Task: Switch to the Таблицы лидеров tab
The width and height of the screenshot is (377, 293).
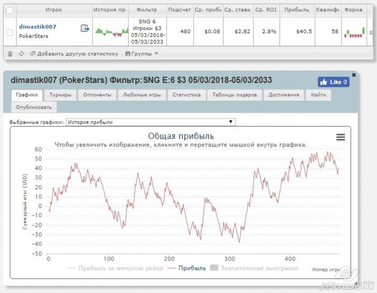Action: point(234,95)
